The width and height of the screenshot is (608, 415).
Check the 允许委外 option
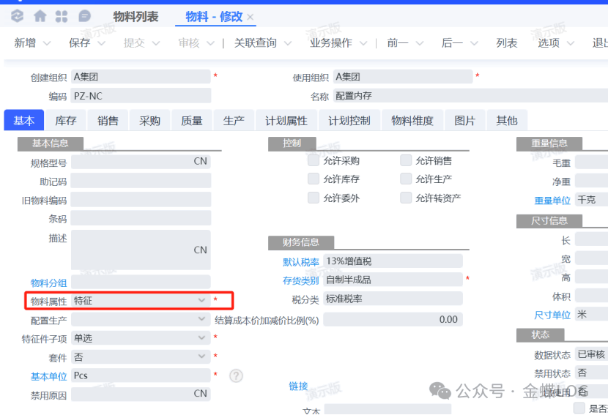point(314,198)
